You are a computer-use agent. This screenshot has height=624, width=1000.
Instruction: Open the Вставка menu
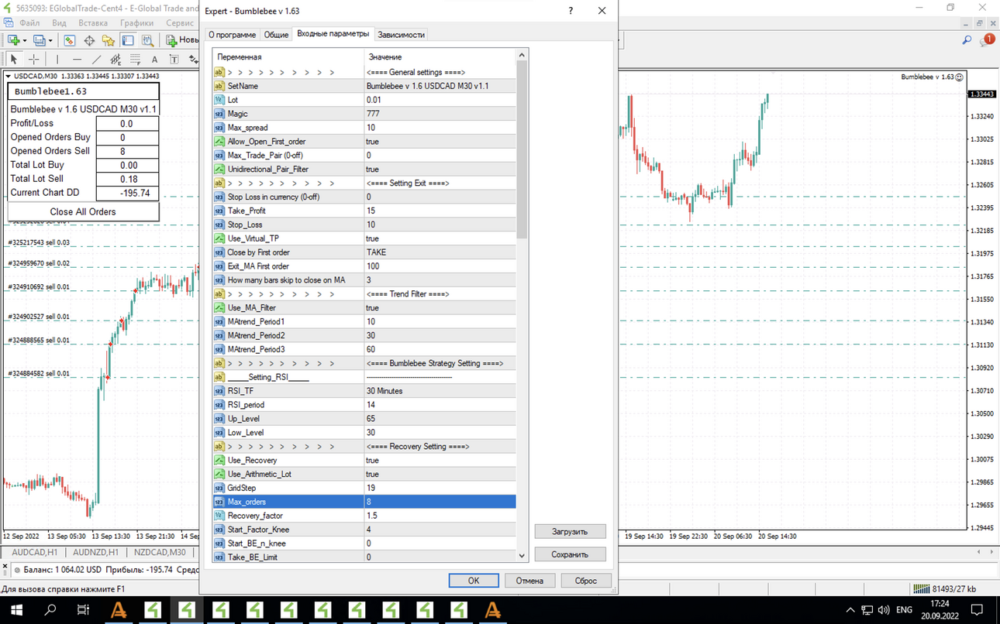[93, 23]
